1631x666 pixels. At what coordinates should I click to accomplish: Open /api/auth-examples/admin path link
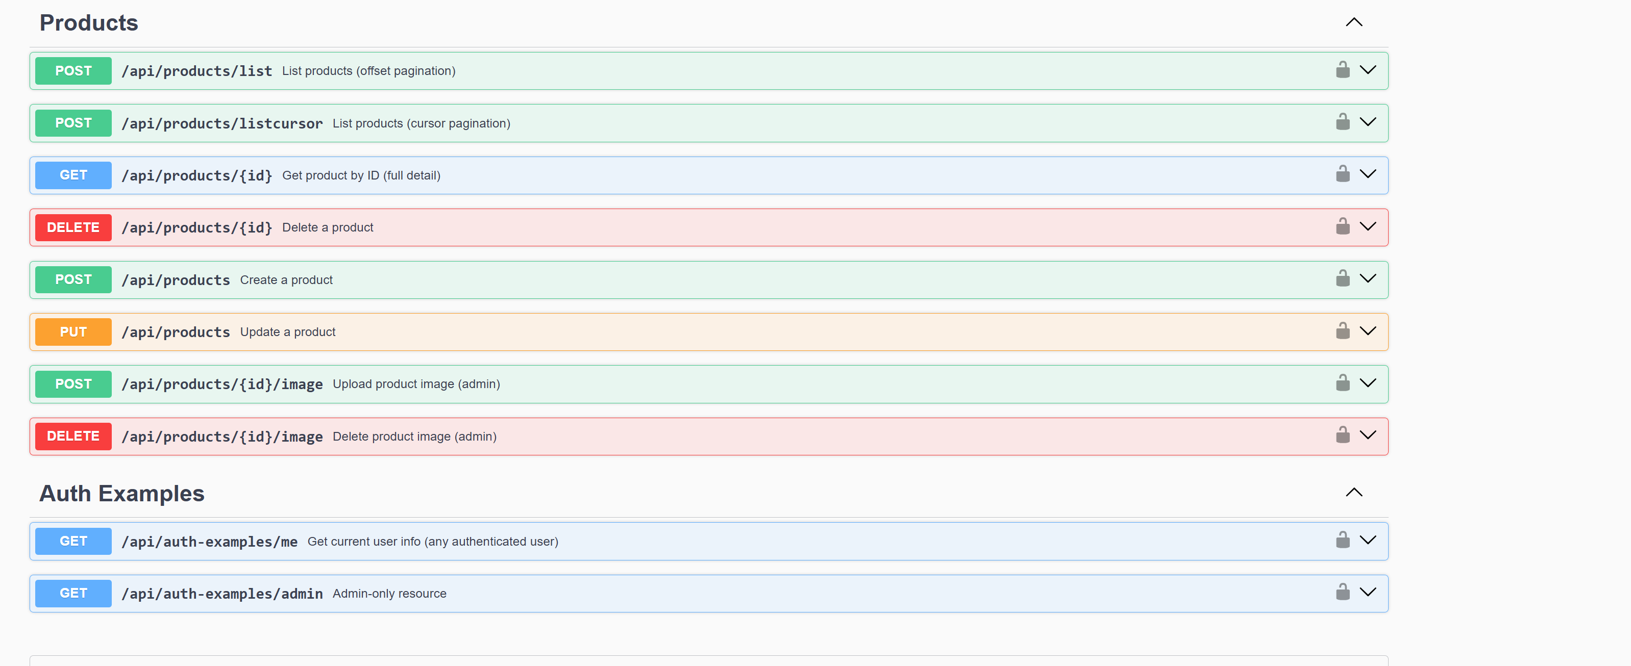222,594
